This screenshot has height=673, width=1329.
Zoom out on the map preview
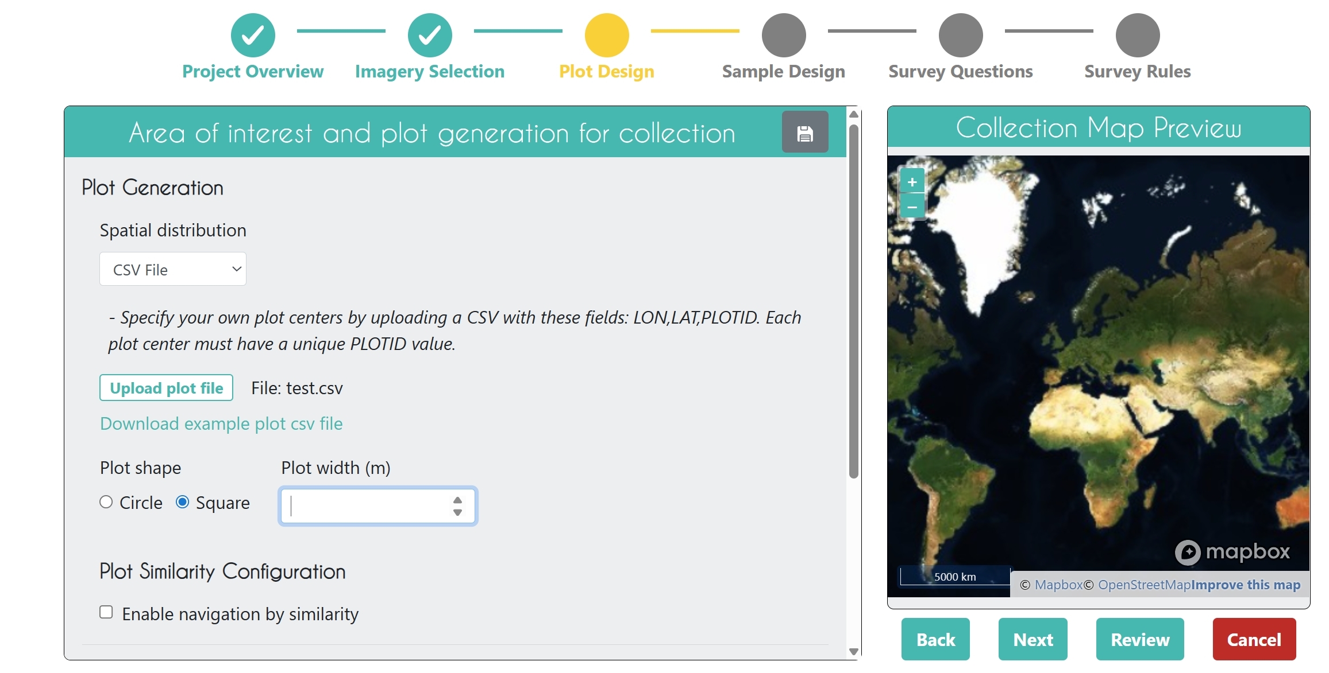(x=912, y=207)
